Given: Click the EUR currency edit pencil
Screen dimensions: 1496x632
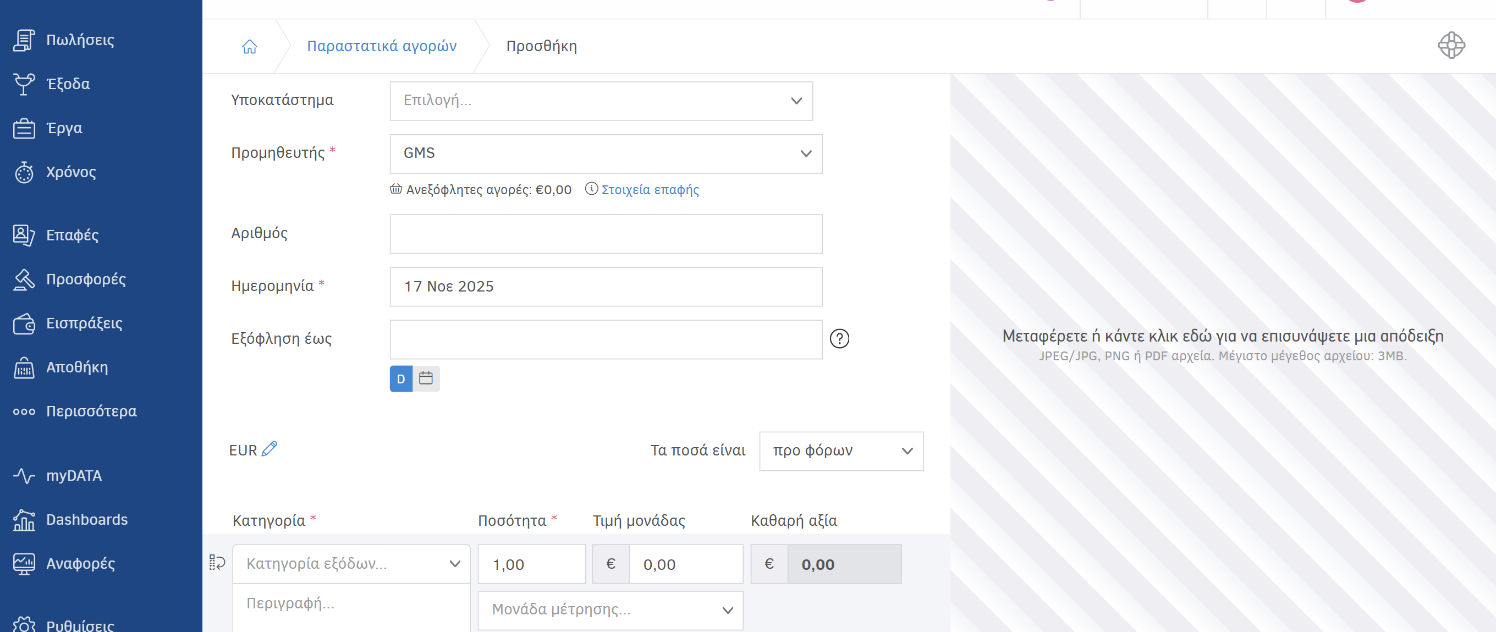Looking at the screenshot, I should [x=269, y=449].
